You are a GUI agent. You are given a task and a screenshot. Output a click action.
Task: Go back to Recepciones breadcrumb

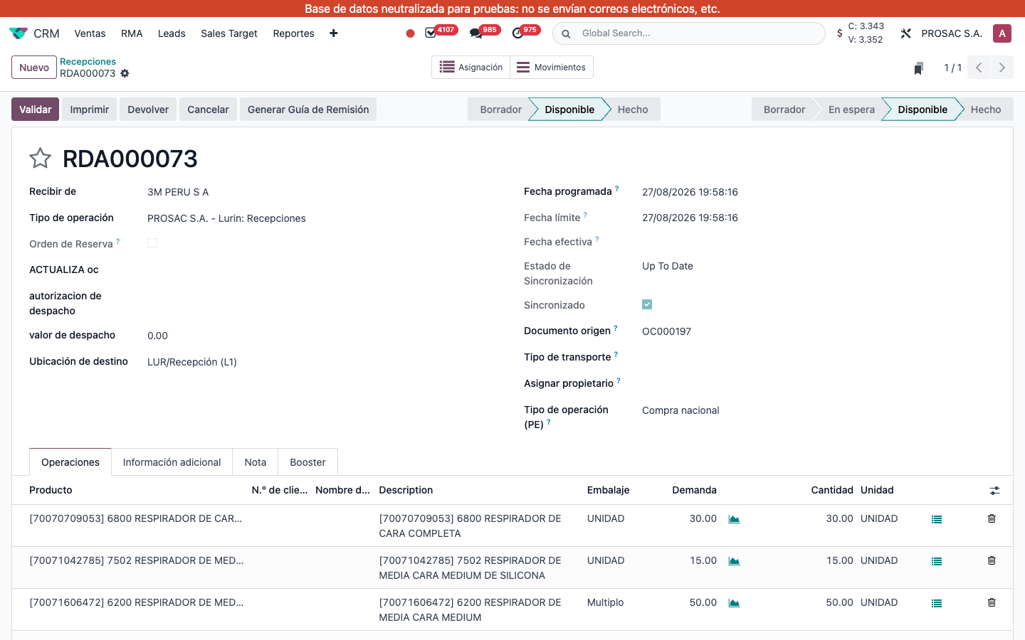[x=88, y=62]
